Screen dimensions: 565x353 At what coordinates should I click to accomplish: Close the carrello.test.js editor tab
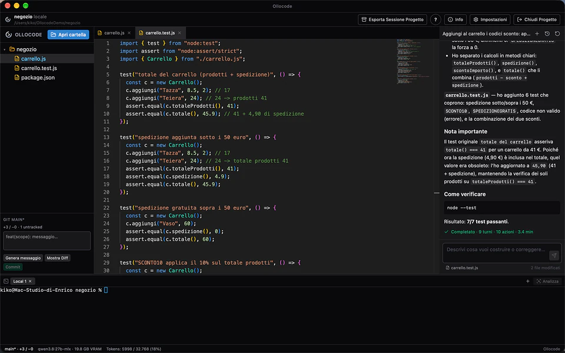pos(180,33)
